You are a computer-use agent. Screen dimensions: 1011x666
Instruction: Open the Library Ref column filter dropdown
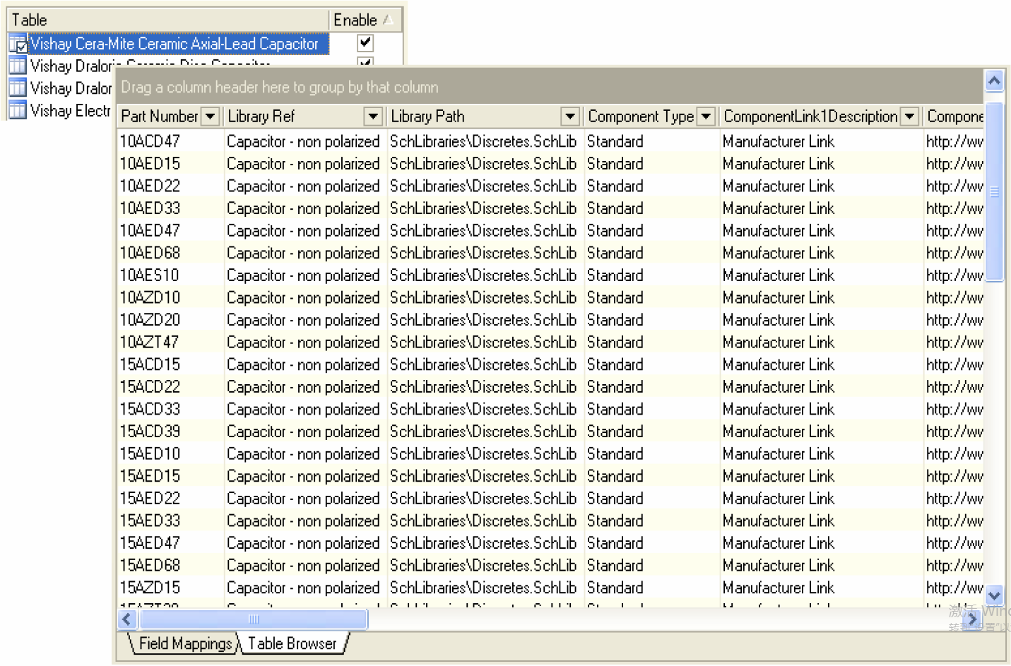(373, 117)
